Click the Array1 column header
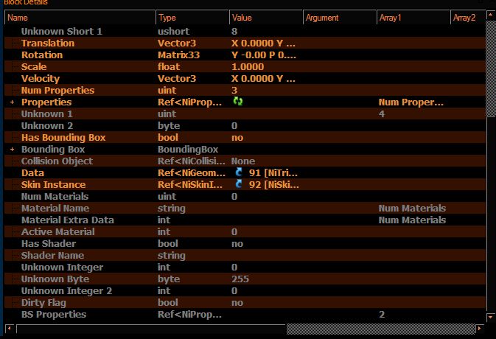Screen dimensions: 496x339 413,18
